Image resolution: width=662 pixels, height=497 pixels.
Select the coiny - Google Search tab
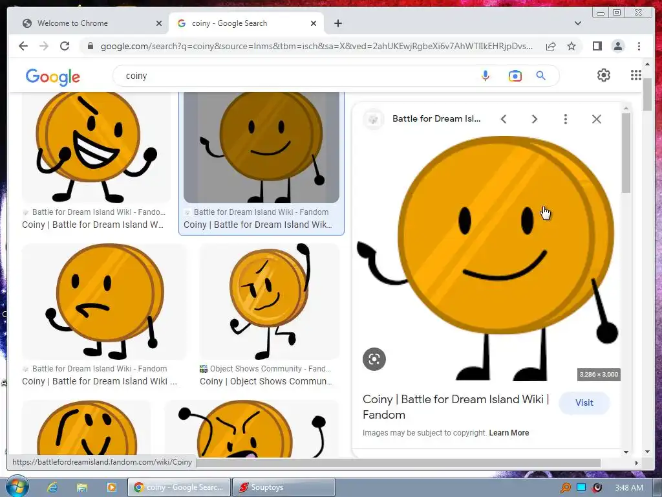tap(246, 23)
